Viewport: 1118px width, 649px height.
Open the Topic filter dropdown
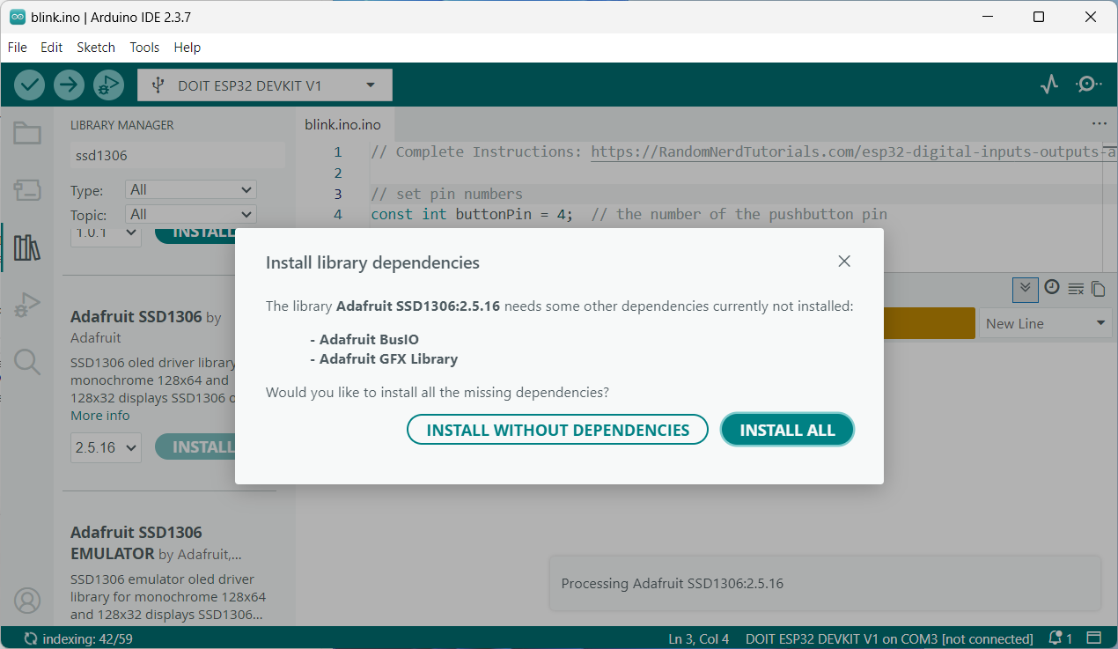[x=191, y=214]
